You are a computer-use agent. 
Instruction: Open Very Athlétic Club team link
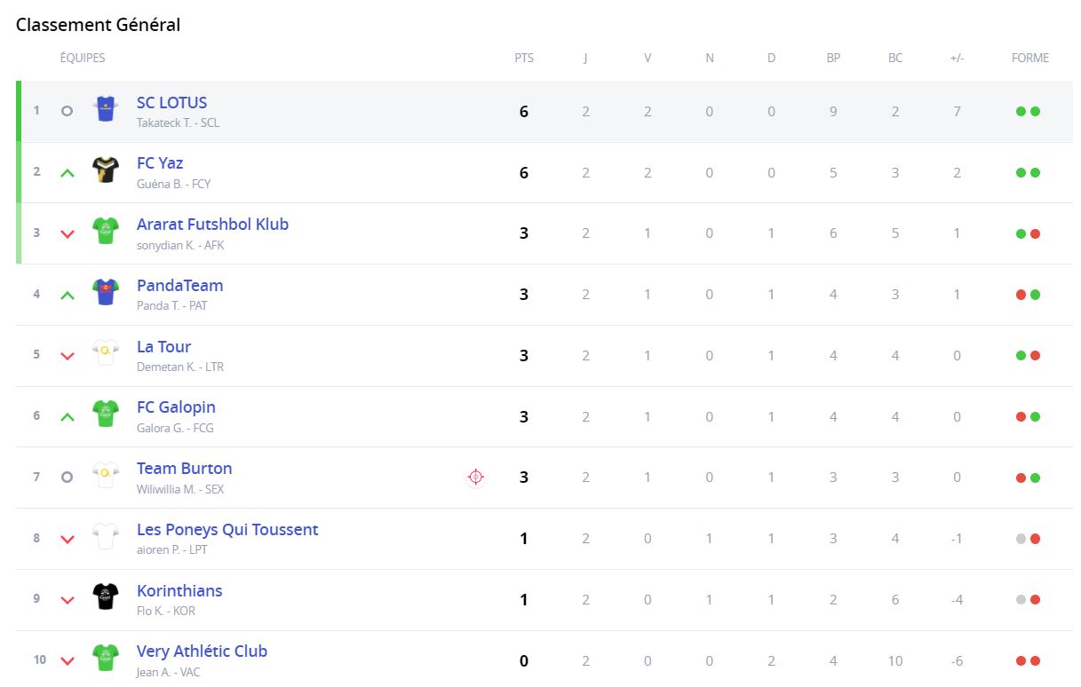(202, 651)
